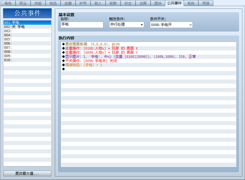Viewport: 245px width, 180px height.
Task: Select empty common event 007
Action: [x=27, y=47]
